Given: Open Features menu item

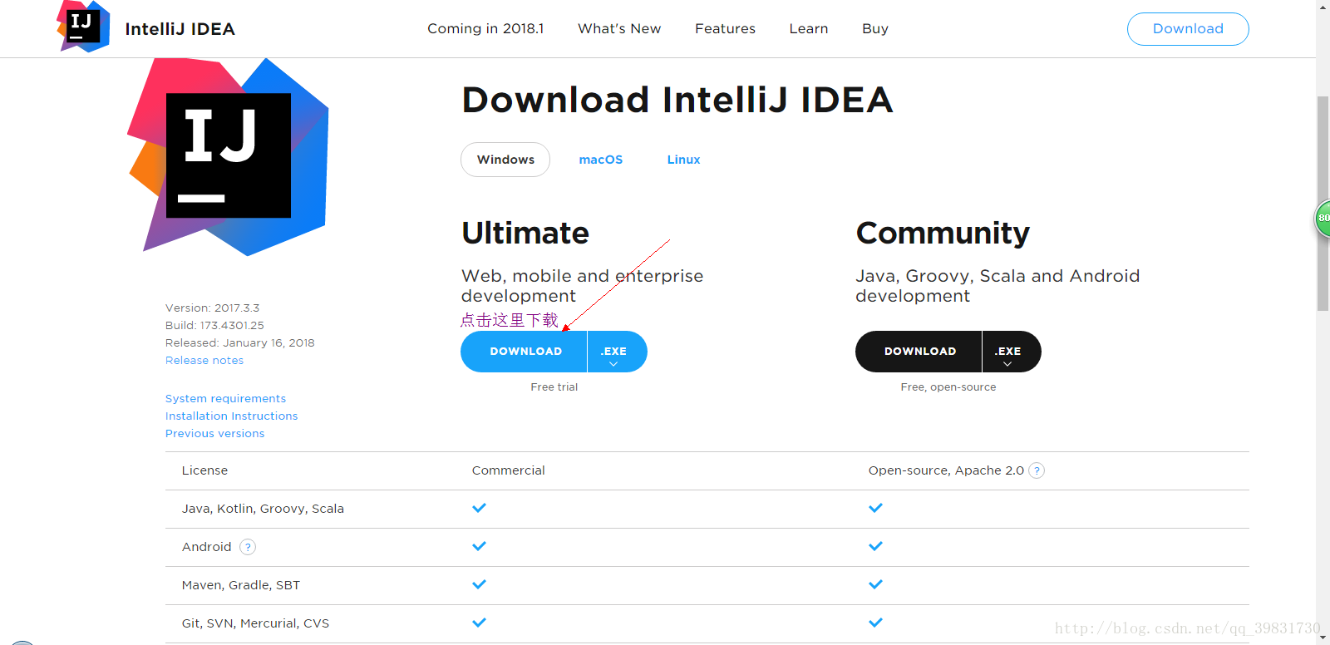Looking at the screenshot, I should [x=725, y=28].
